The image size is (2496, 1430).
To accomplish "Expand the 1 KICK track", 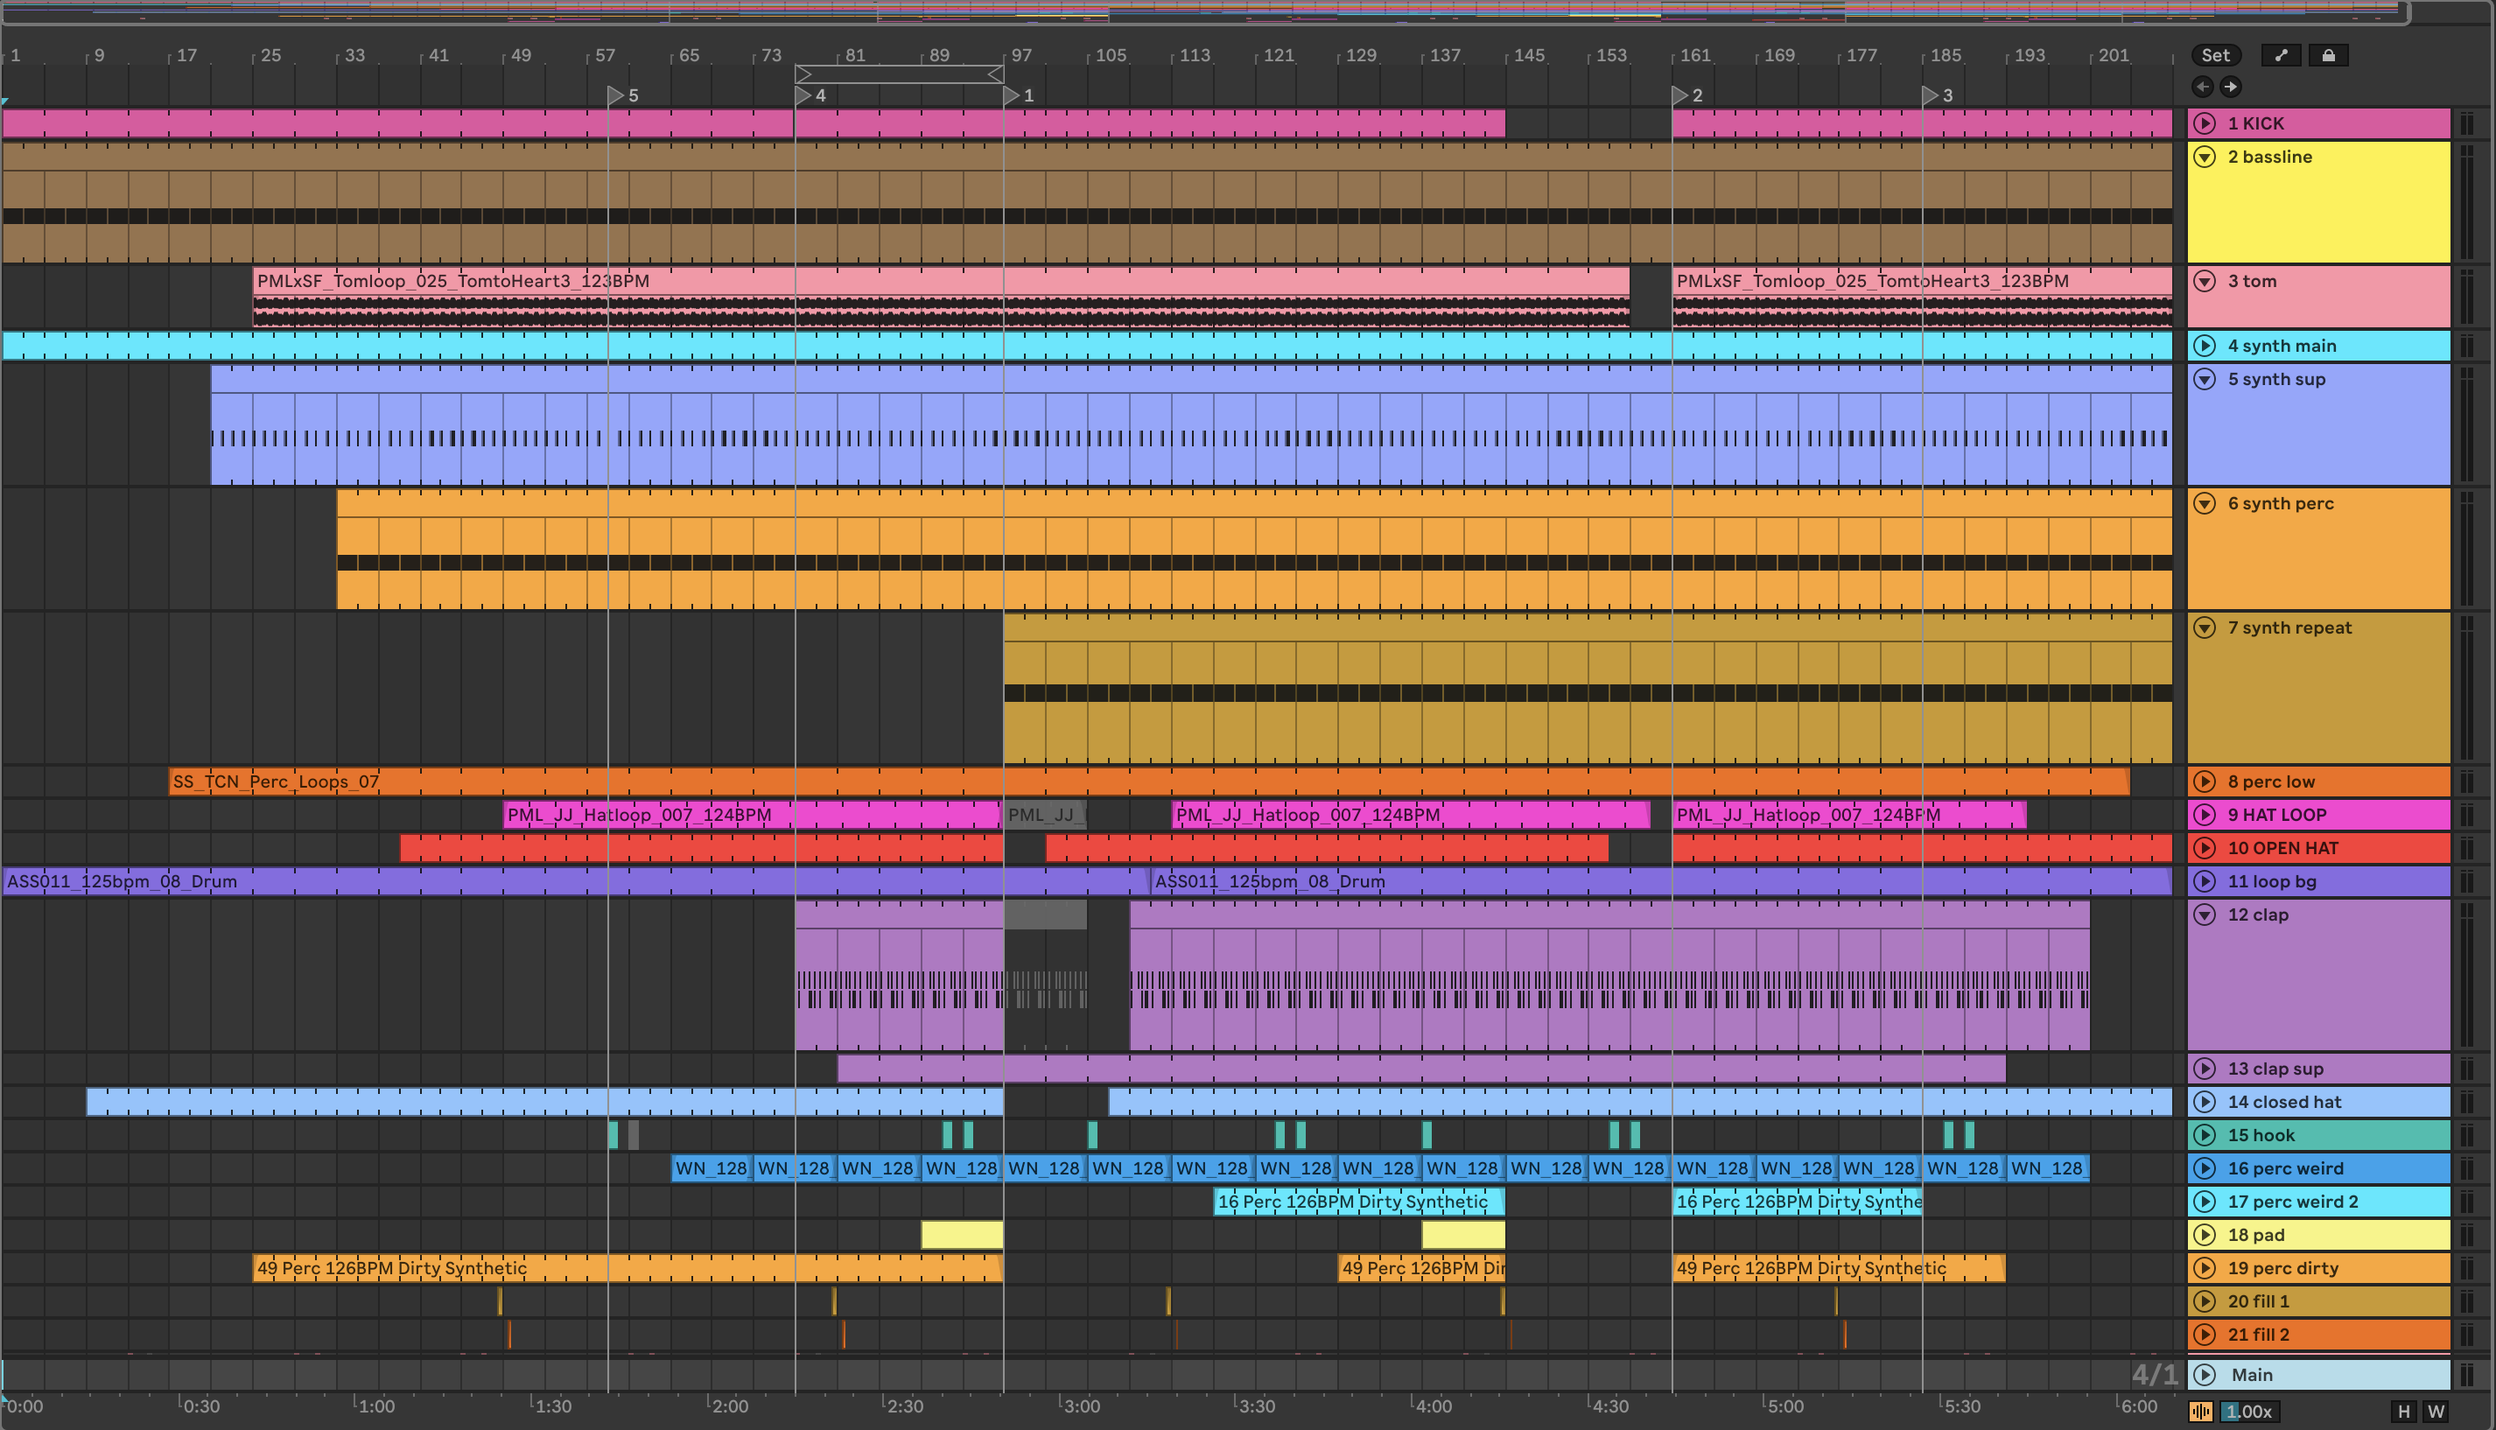I will pos(2205,123).
